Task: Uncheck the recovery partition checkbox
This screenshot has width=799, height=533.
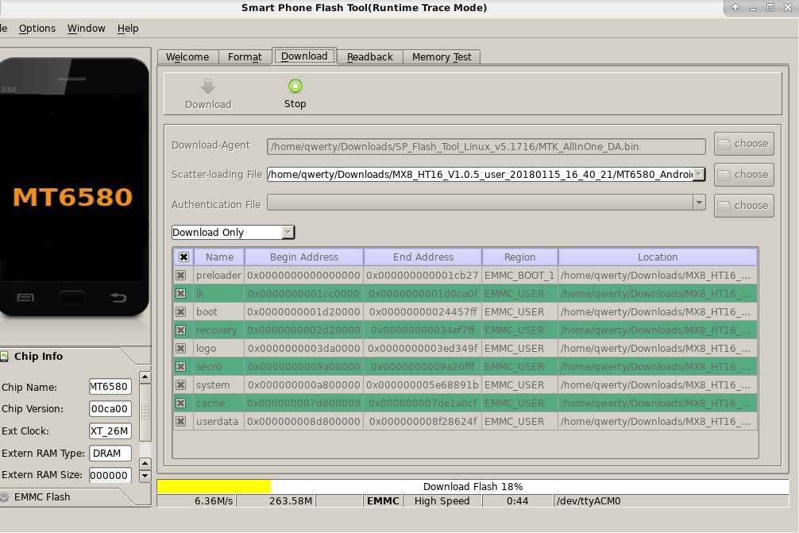Action: point(180,330)
